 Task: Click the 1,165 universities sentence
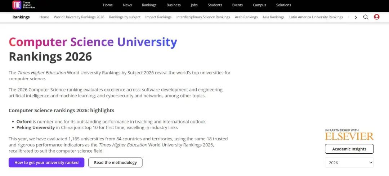tap(118, 145)
